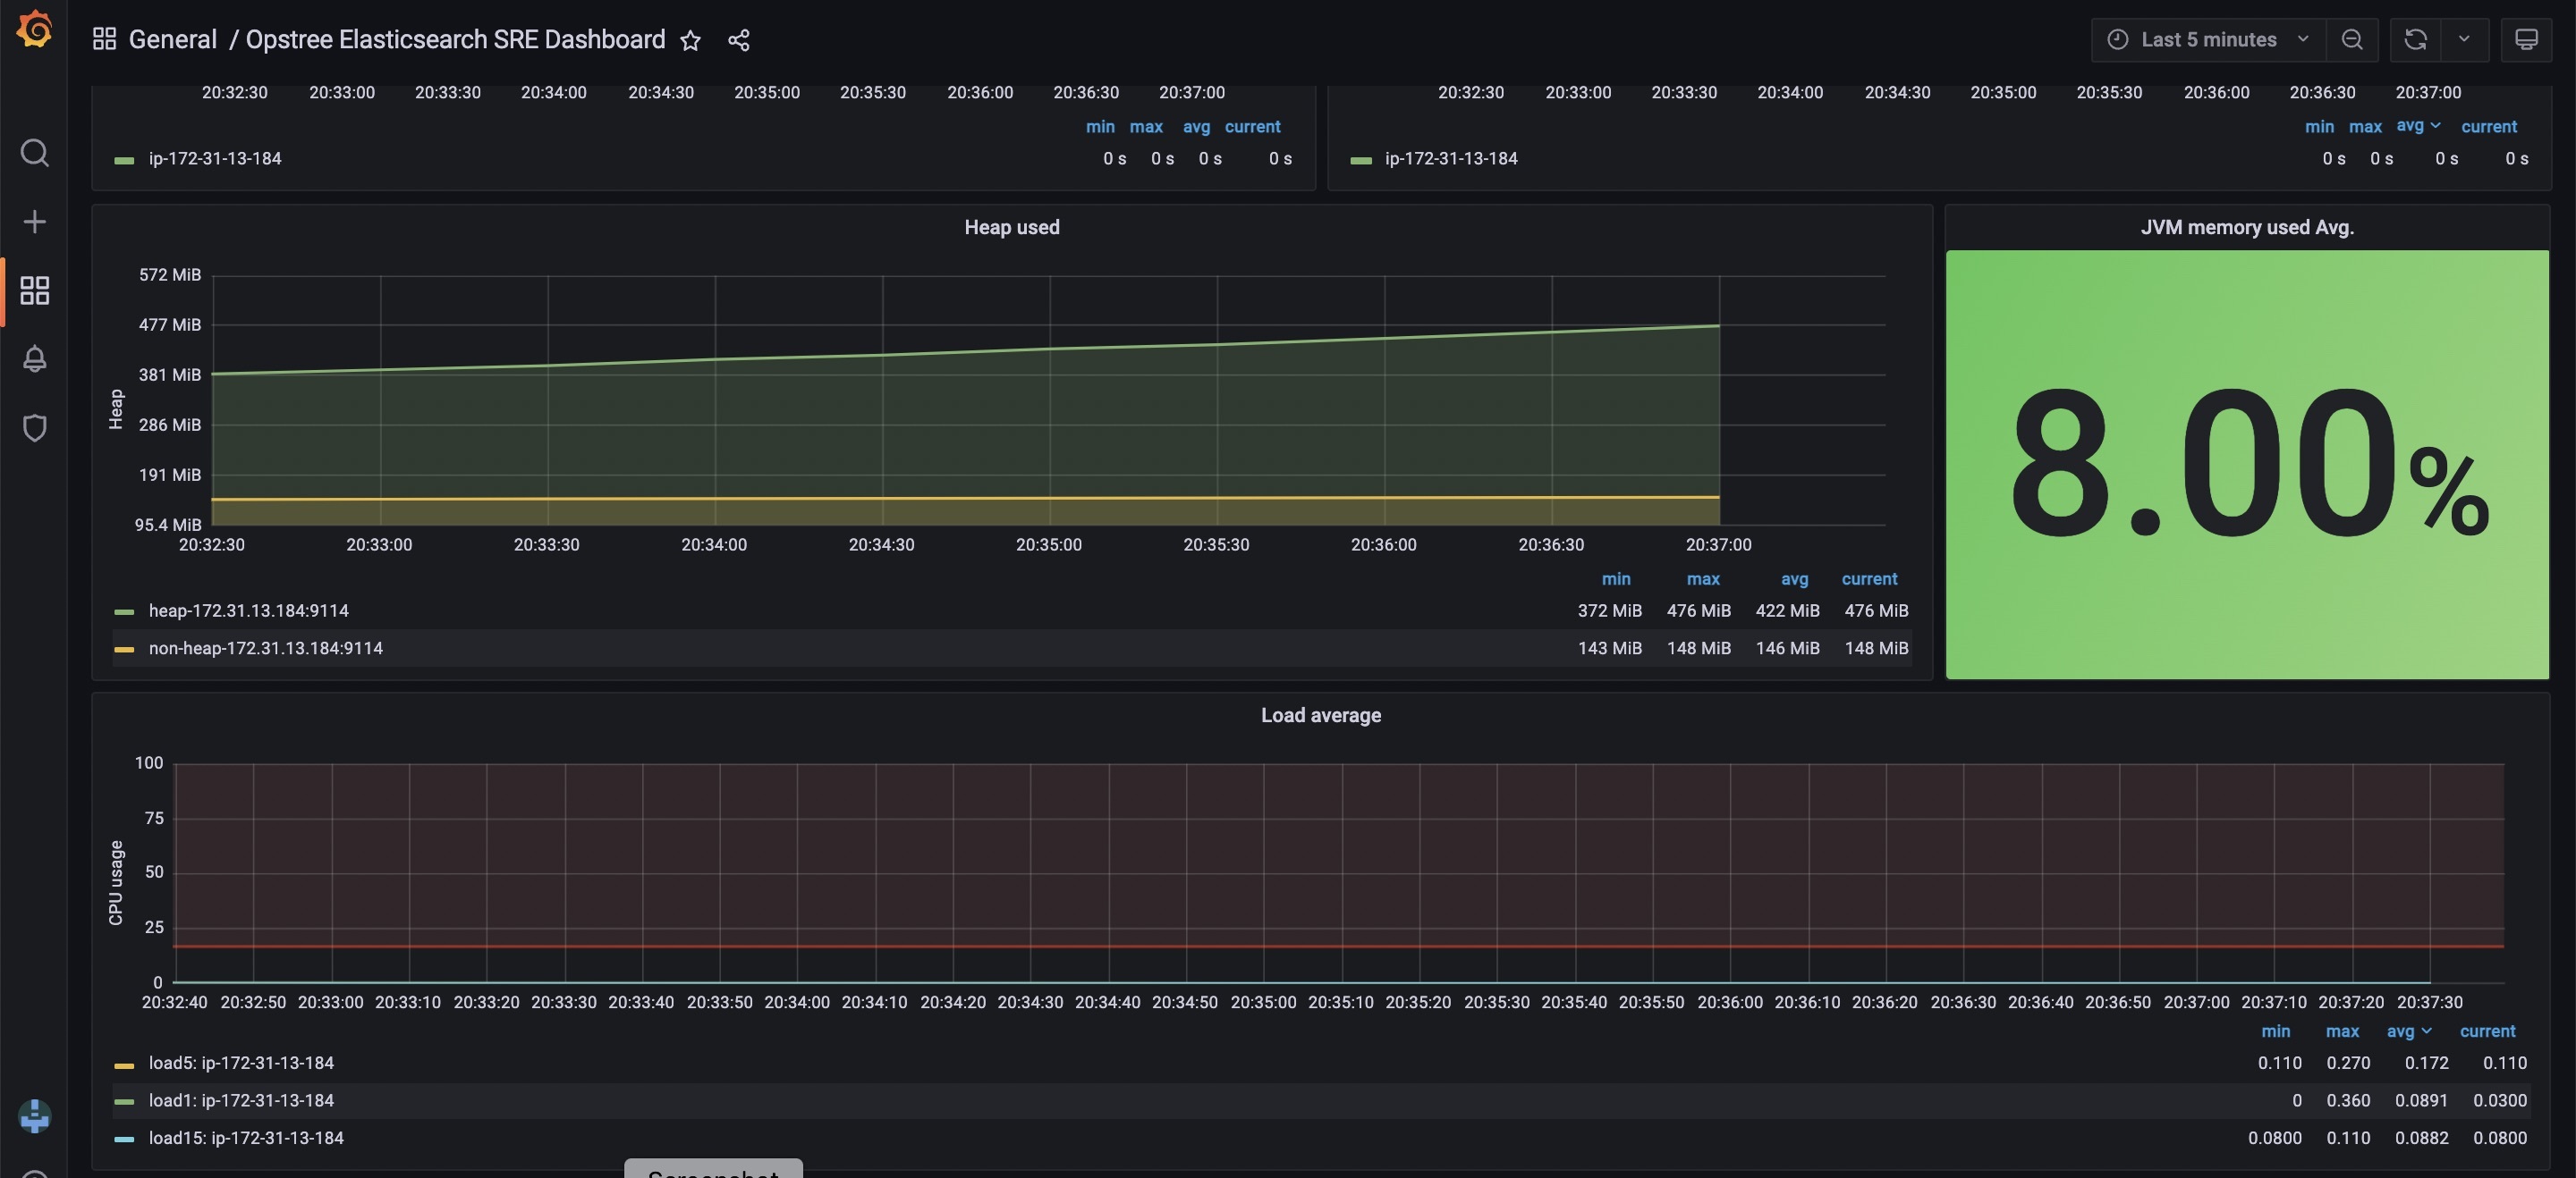Open the Alerting bell icon

pyautogui.click(x=34, y=358)
